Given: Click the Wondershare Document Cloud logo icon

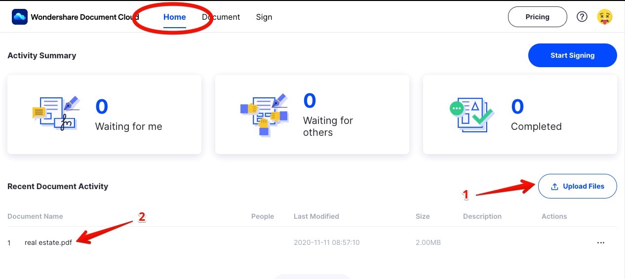Looking at the screenshot, I should coord(20,17).
